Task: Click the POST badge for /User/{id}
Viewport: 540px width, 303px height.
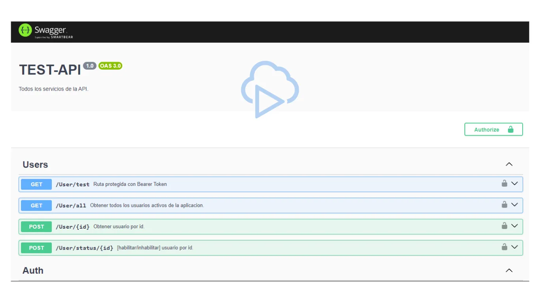Action: [36, 227]
